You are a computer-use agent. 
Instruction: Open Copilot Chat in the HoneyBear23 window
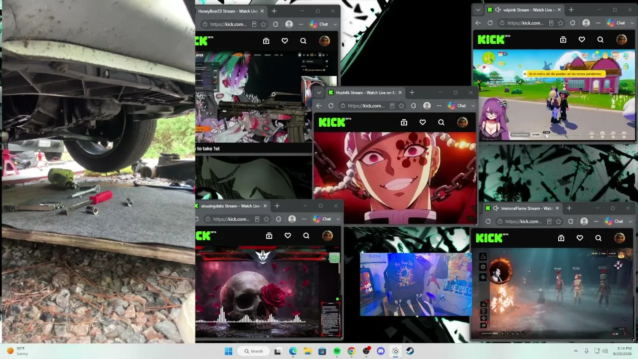(319, 24)
